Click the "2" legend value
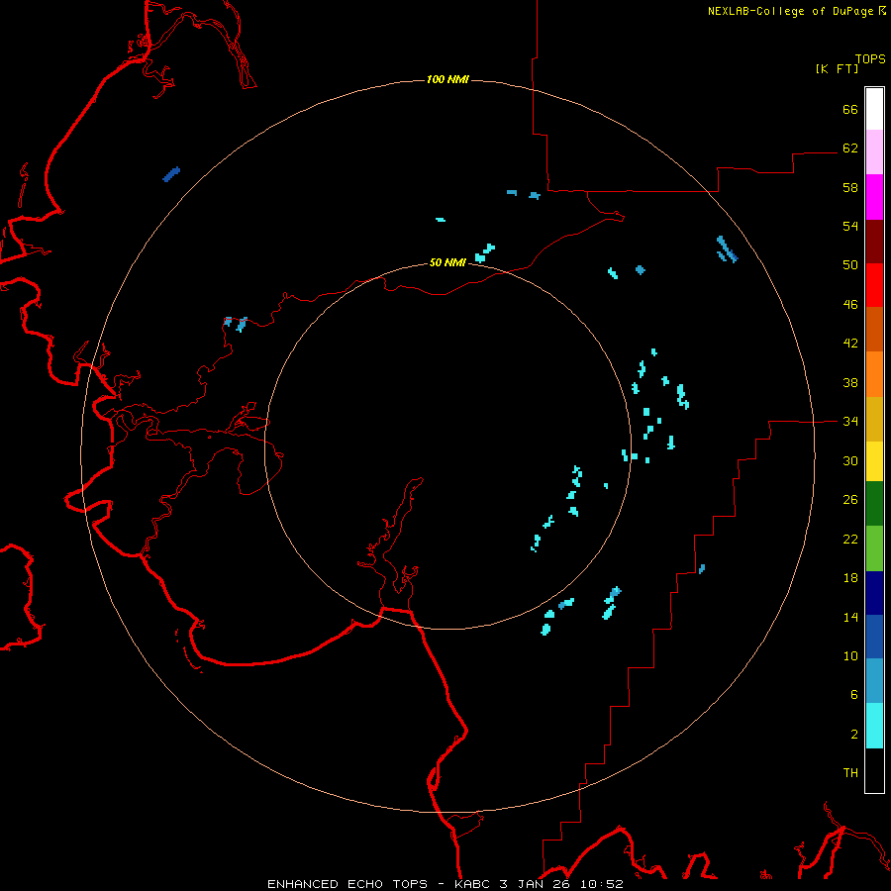Viewport: 891px width, 891px height. (854, 735)
